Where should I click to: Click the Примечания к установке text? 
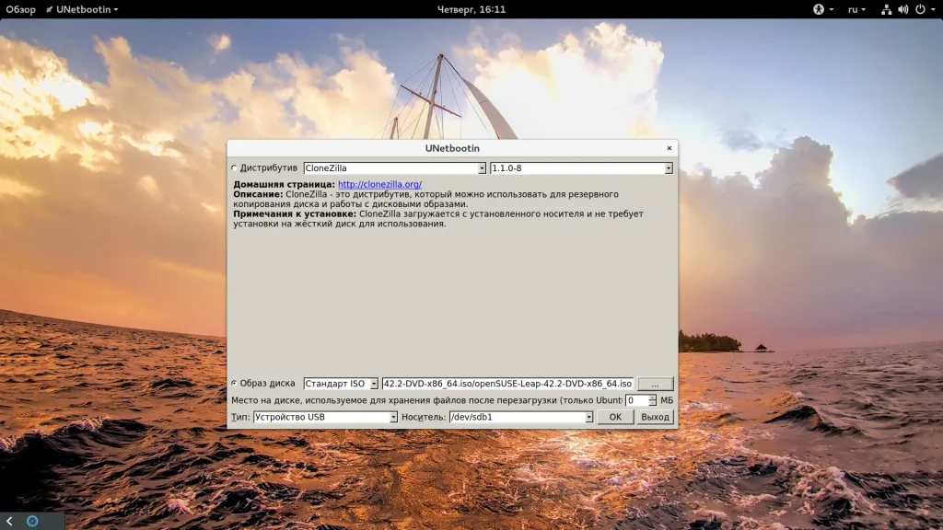pos(438,219)
